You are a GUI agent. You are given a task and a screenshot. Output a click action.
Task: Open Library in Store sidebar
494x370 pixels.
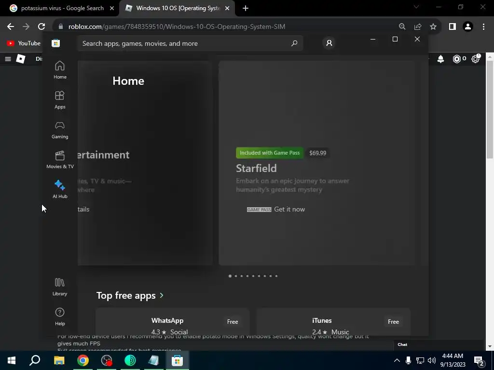point(60,287)
